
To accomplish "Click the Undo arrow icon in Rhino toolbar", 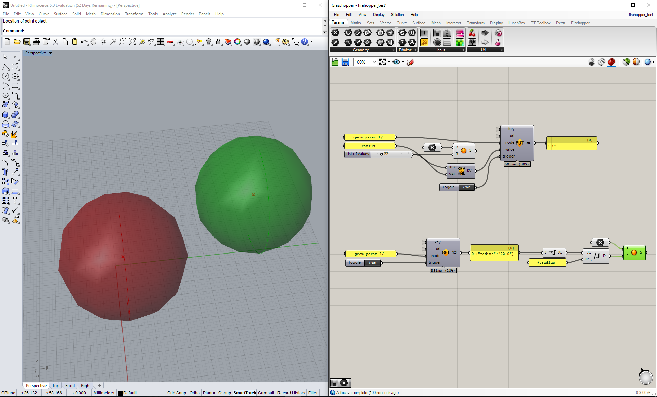I will coord(84,42).
